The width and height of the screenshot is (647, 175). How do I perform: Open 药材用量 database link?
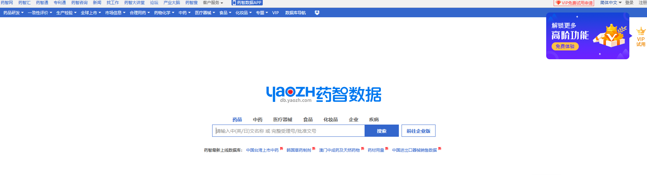point(376,150)
